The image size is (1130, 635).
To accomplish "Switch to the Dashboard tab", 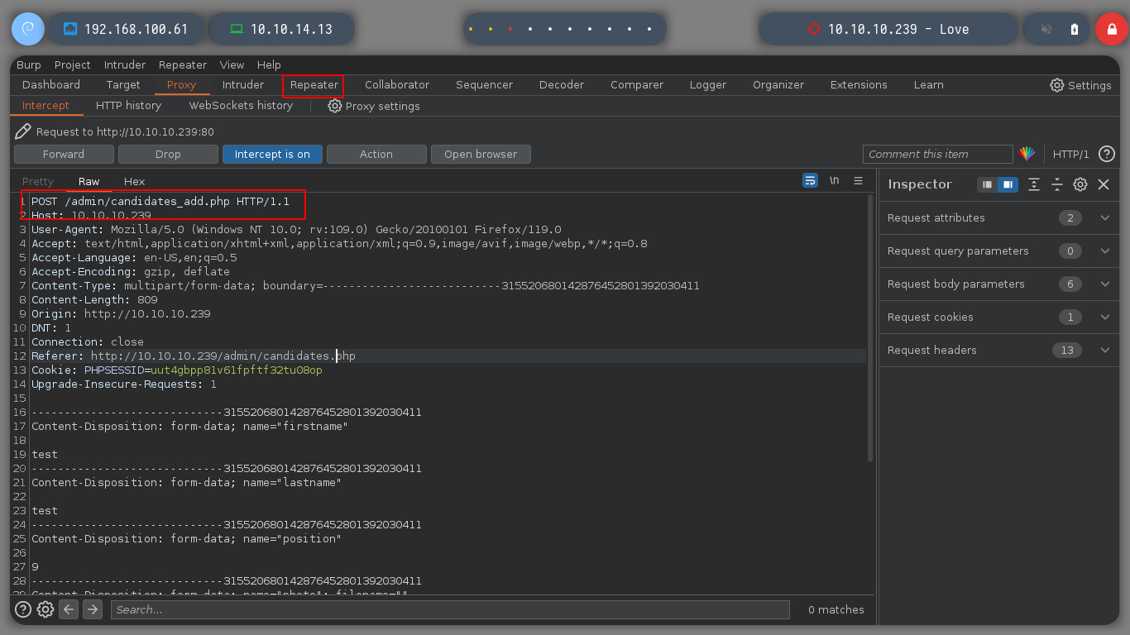I will tap(51, 84).
